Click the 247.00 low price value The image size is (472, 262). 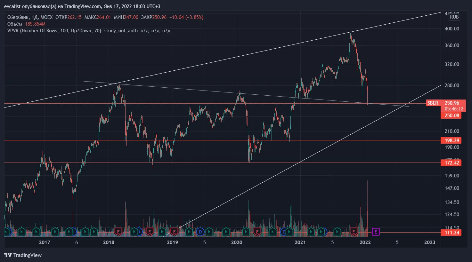(131, 17)
